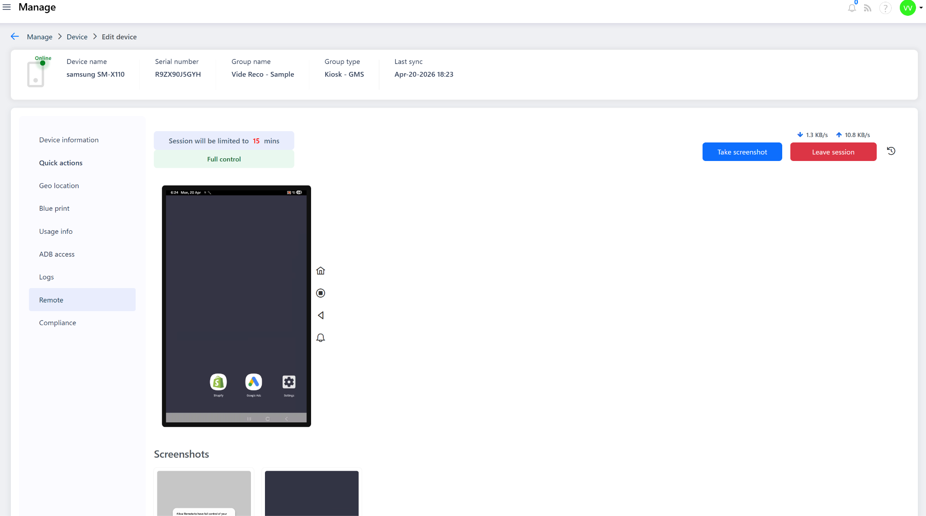Select the Compliance menu item
This screenshot has height=516, width=926.
(57, 322)
